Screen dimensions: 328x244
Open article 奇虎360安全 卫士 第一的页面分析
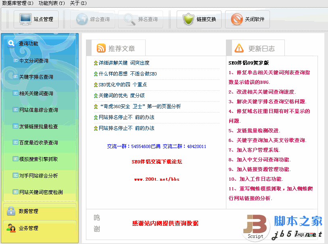140,106
